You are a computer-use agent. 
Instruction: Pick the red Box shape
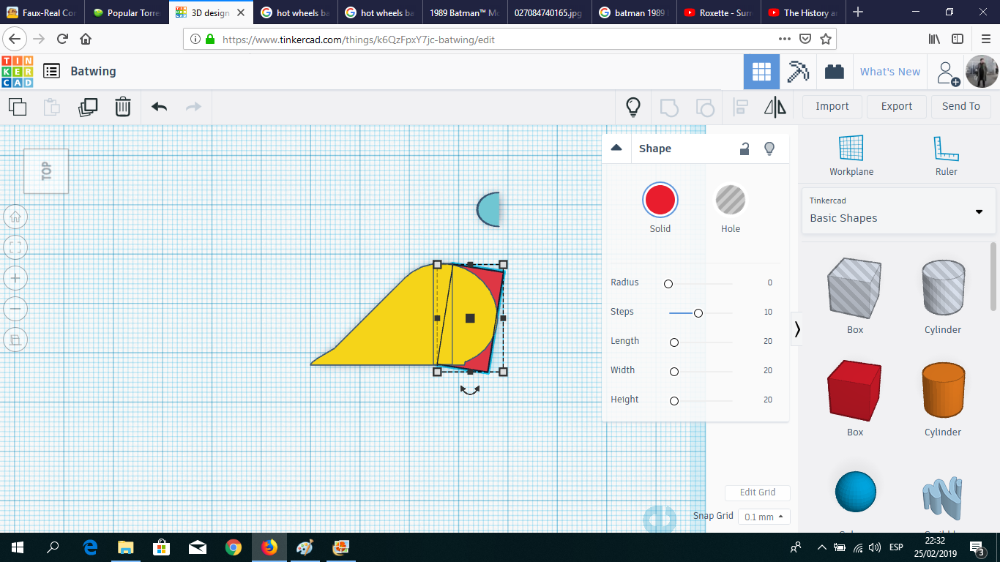click(854, 389)
